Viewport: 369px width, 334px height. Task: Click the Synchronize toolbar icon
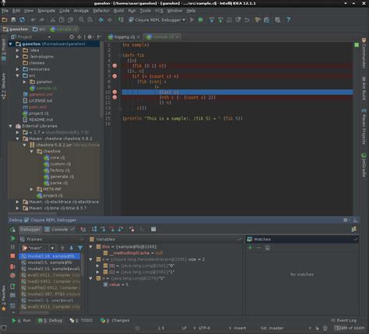22,19
